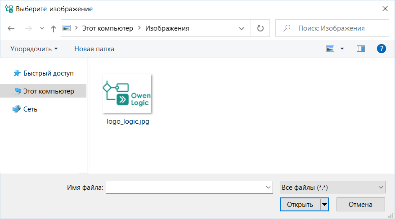Expand the view options arrow
Viewport: 395px width, 219px height.
(x=342, y=49)
